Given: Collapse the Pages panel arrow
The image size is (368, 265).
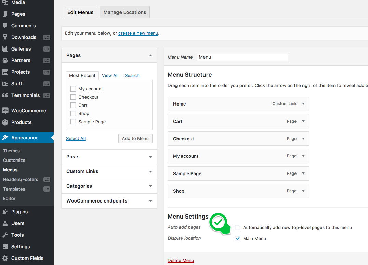Looking at the screenshot, I should pos(150,56).
